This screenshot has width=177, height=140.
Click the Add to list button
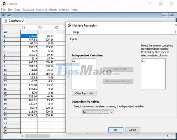(x=118, y=69)
